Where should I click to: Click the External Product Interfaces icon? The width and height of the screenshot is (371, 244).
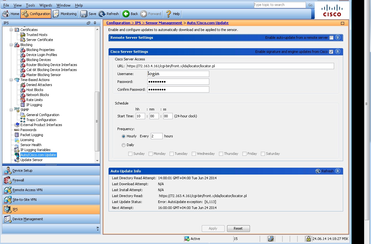pos(17,125)
